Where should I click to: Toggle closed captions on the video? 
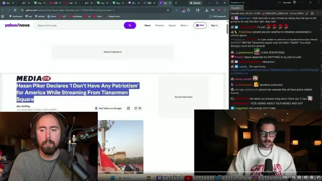[299, 177]
